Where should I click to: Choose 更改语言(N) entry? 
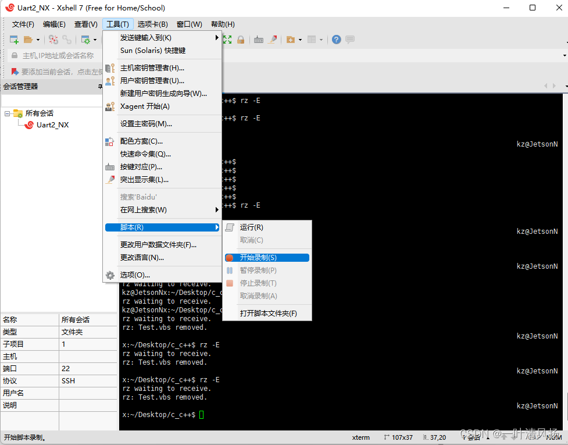[x=162, y=258]
